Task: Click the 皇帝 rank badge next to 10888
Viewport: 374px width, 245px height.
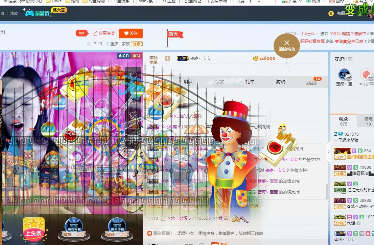Action: pos(340,167)
